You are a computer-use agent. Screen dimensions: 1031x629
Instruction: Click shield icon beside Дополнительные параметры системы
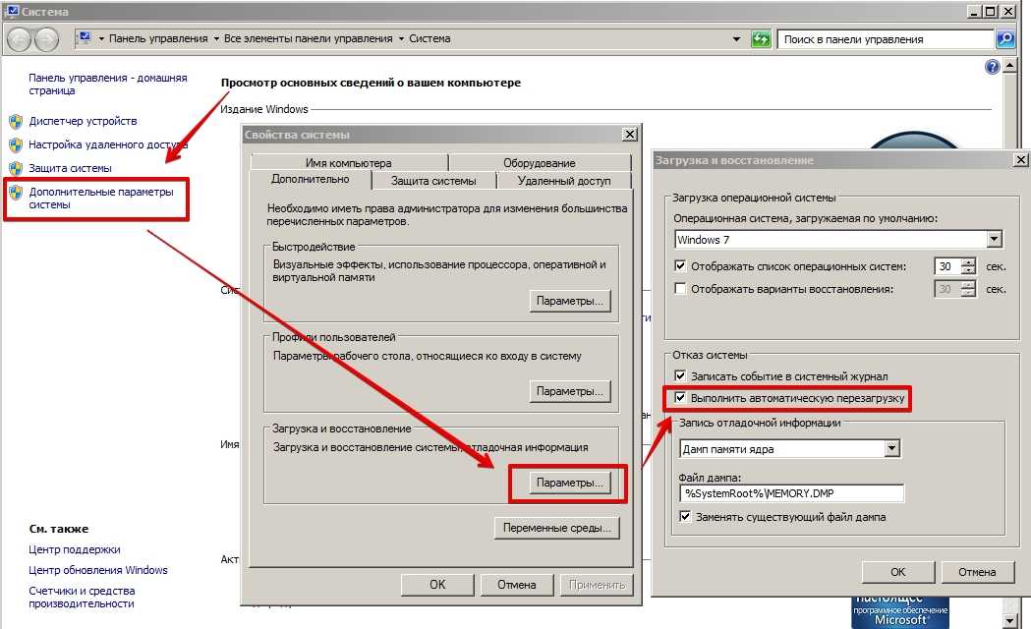tap(16, 193)
